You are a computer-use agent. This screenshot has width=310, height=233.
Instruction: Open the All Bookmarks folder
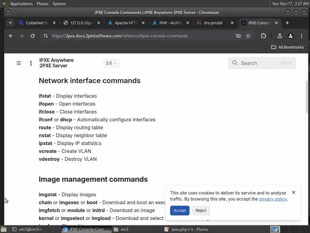point(288,47)
